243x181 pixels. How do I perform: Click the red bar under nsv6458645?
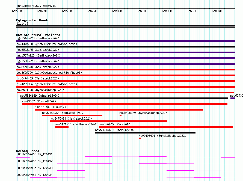pos(126,70)
